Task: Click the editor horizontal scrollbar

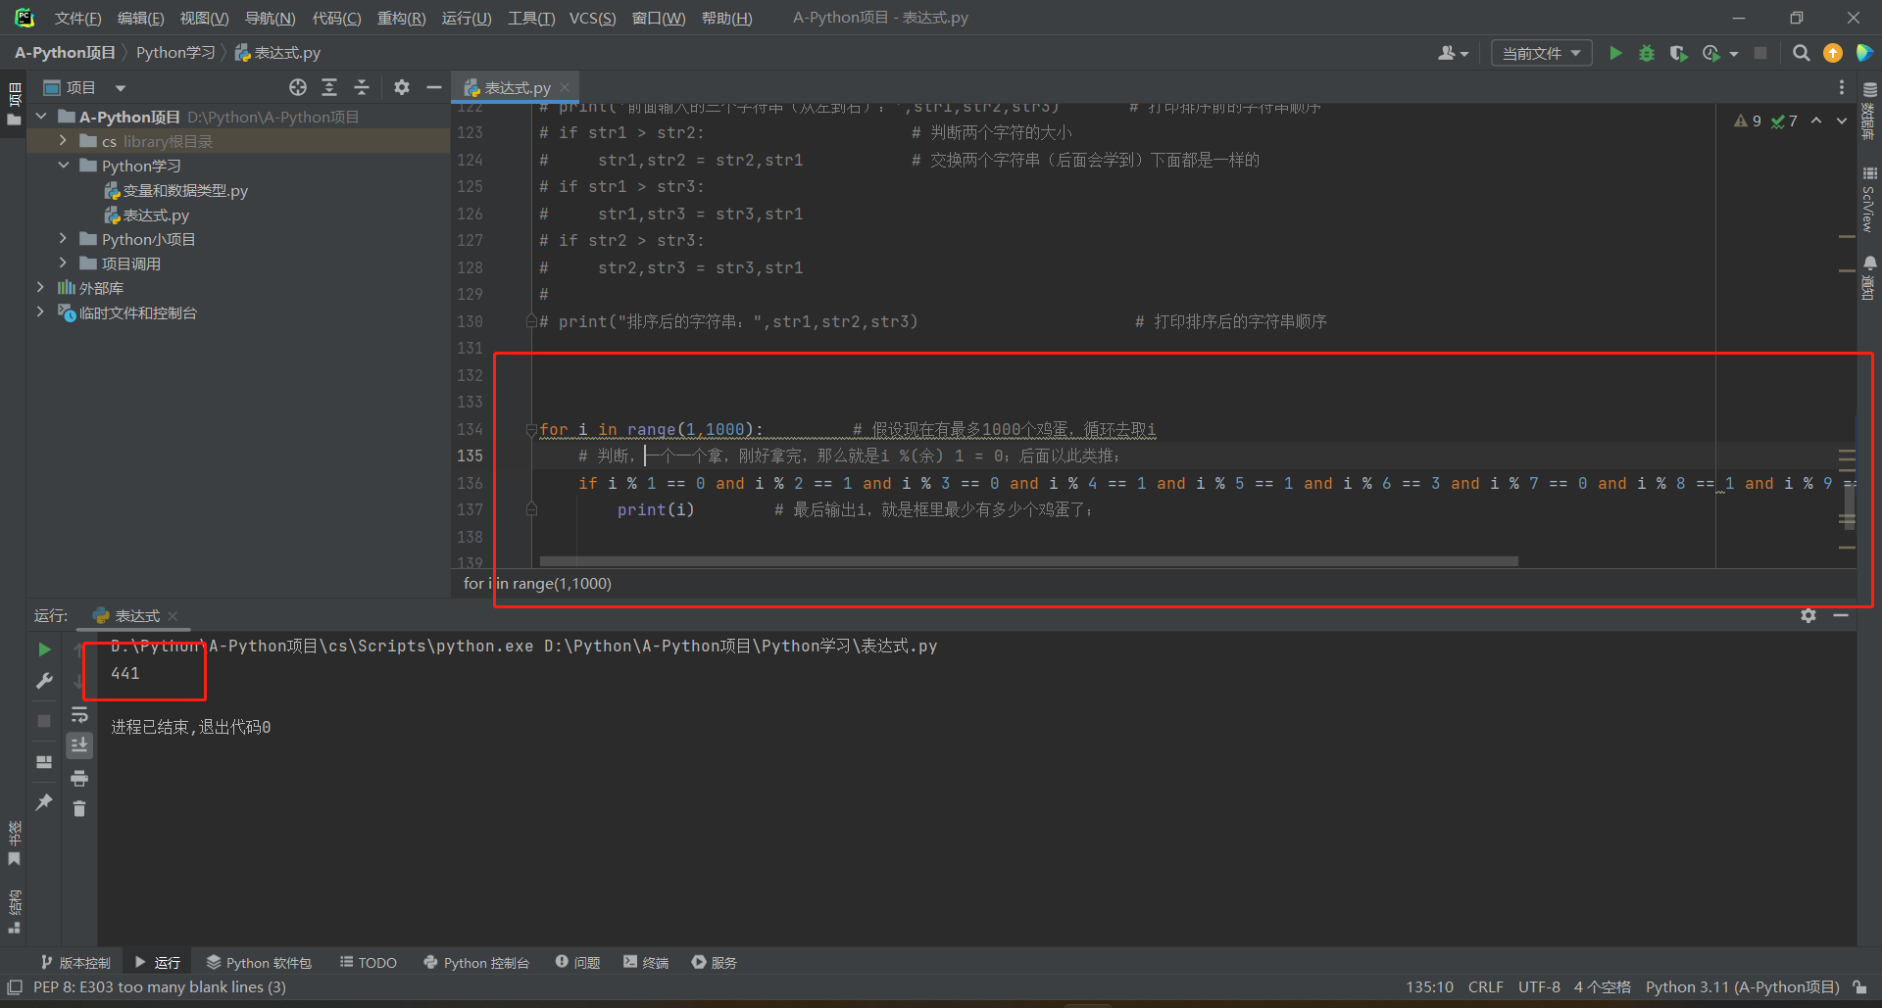Action: tap(1027, 561)
